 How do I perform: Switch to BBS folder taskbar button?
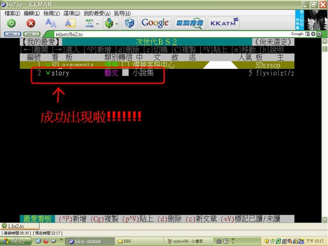tap(139, 241)
